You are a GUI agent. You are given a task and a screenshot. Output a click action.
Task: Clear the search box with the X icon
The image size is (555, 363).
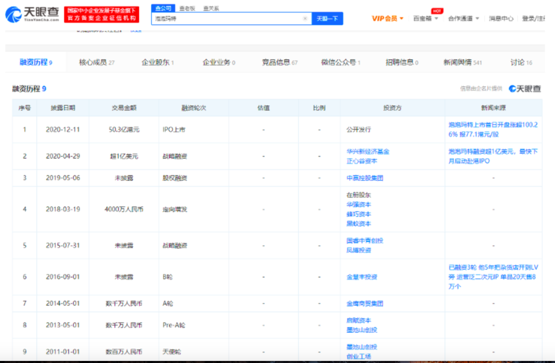(305, 18)
